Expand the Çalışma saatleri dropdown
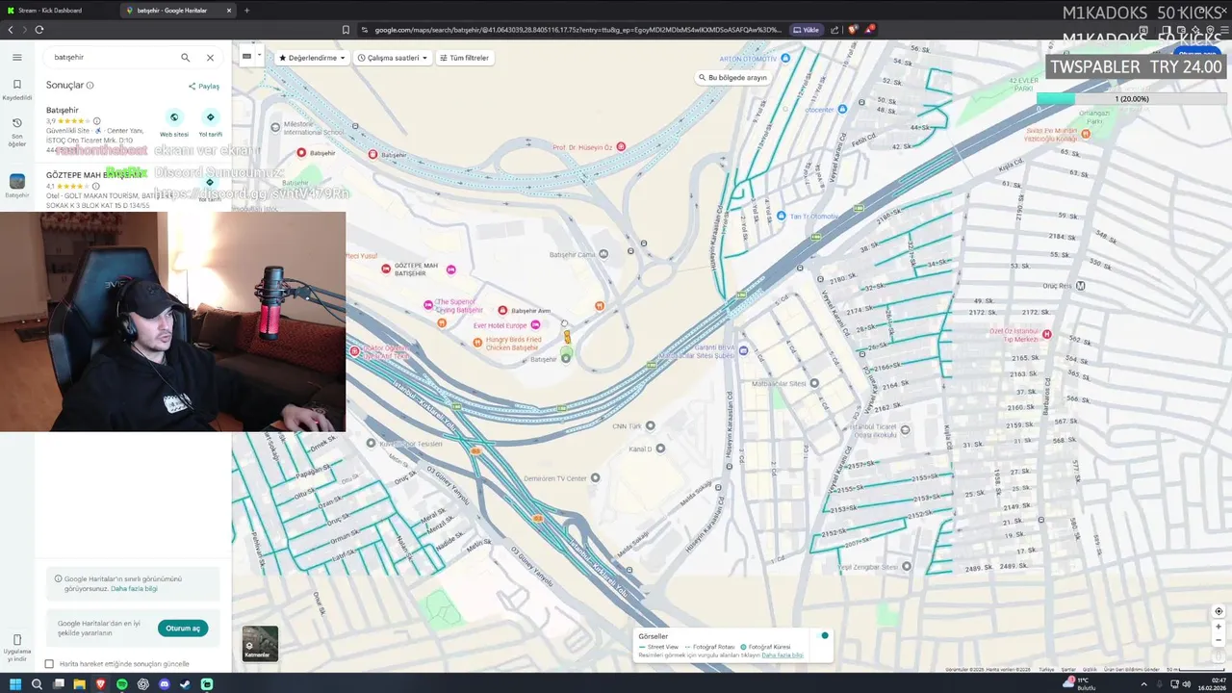Image resolution: width=1232 pixels, height=693 pixels. [x=393, y=58]
